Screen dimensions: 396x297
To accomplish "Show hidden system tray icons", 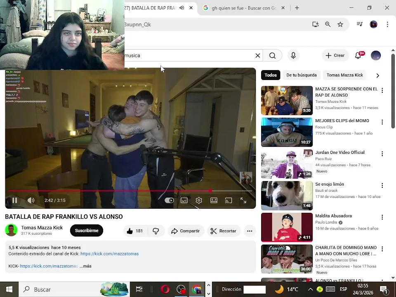I will point(310,290).
